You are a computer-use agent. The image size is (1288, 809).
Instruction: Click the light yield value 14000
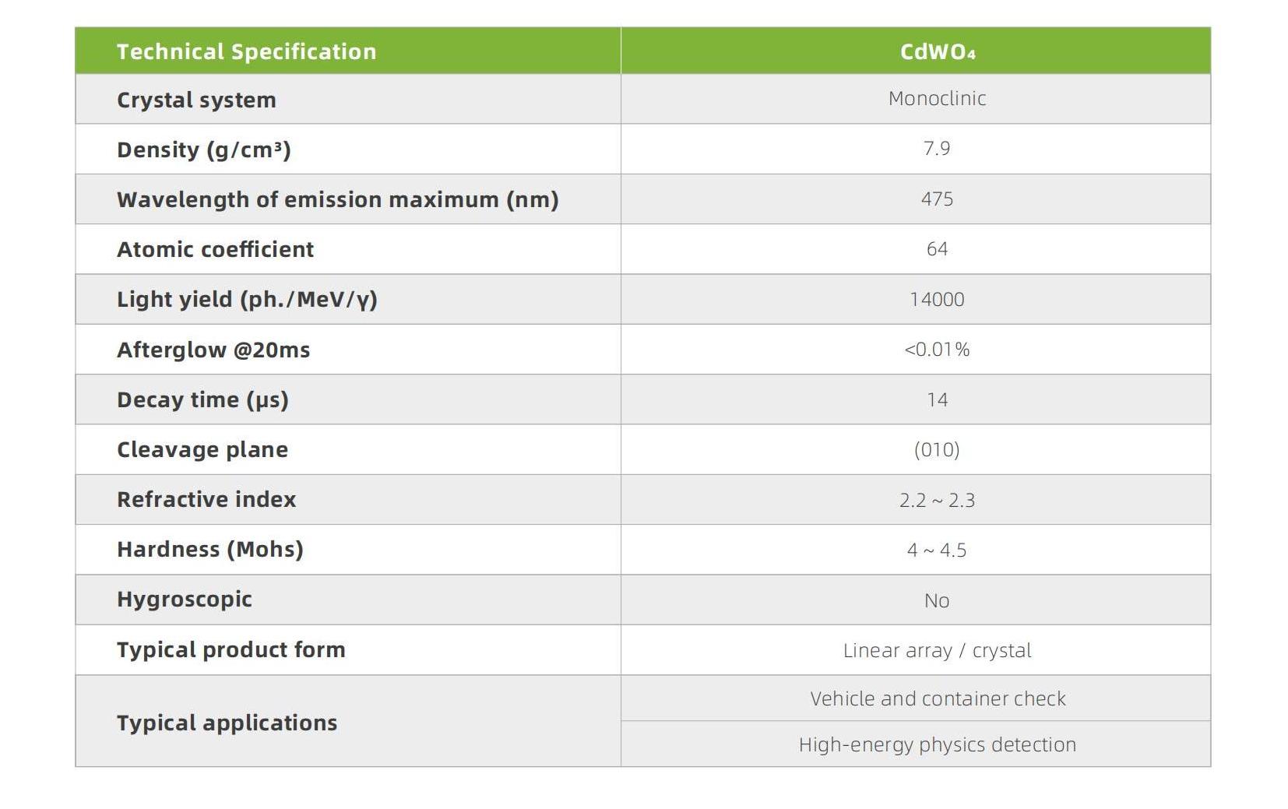937,300
